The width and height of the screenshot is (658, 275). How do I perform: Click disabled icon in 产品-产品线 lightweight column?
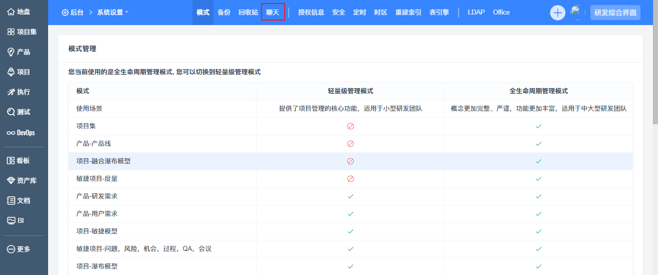350,144
